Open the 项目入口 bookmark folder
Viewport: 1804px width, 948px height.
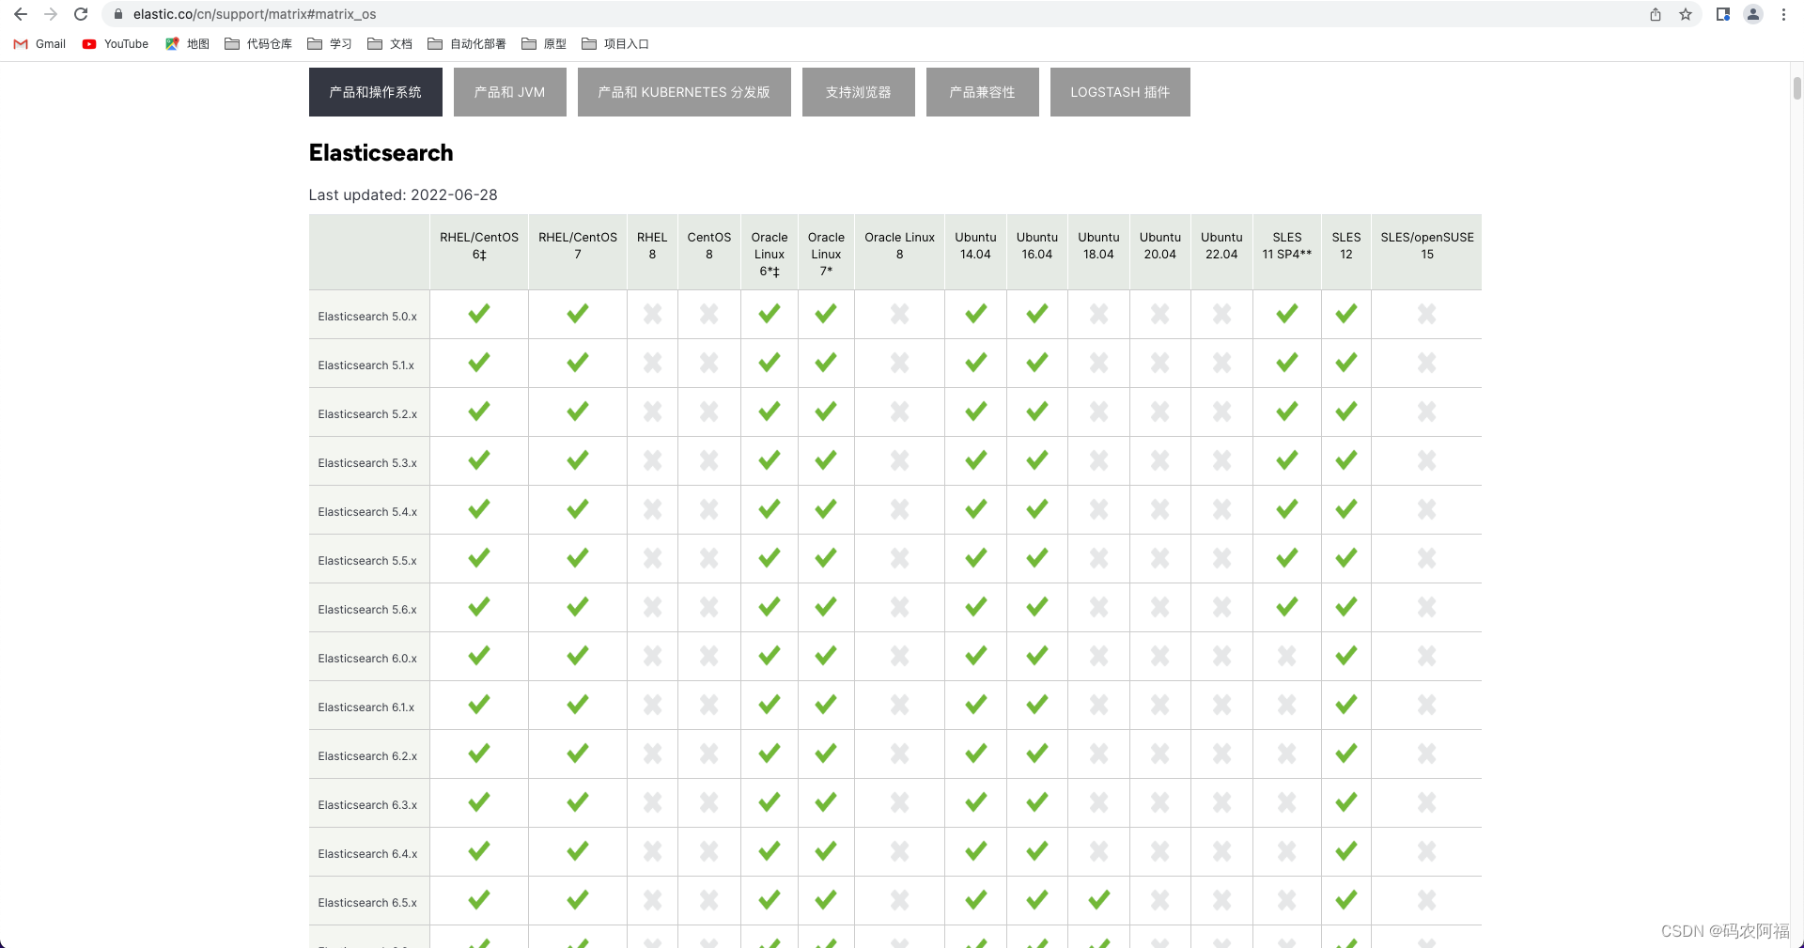point(615,44)
